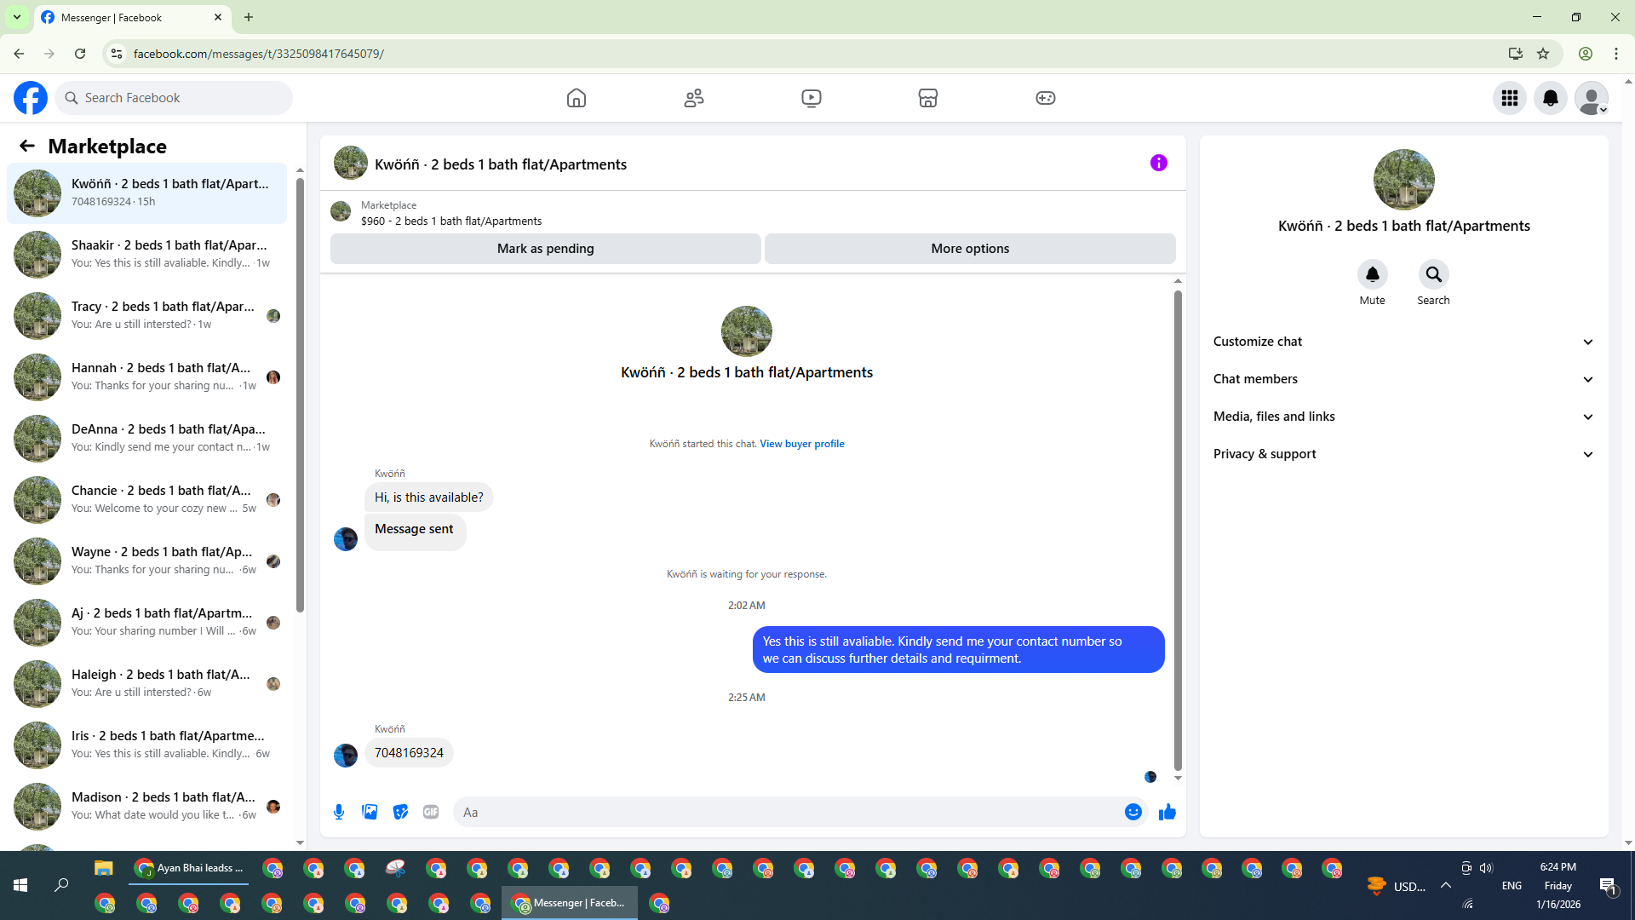Viewport: 1635px width, 920px height.
Task: Open the GIF picker icon
Action: tap(431, 812)
